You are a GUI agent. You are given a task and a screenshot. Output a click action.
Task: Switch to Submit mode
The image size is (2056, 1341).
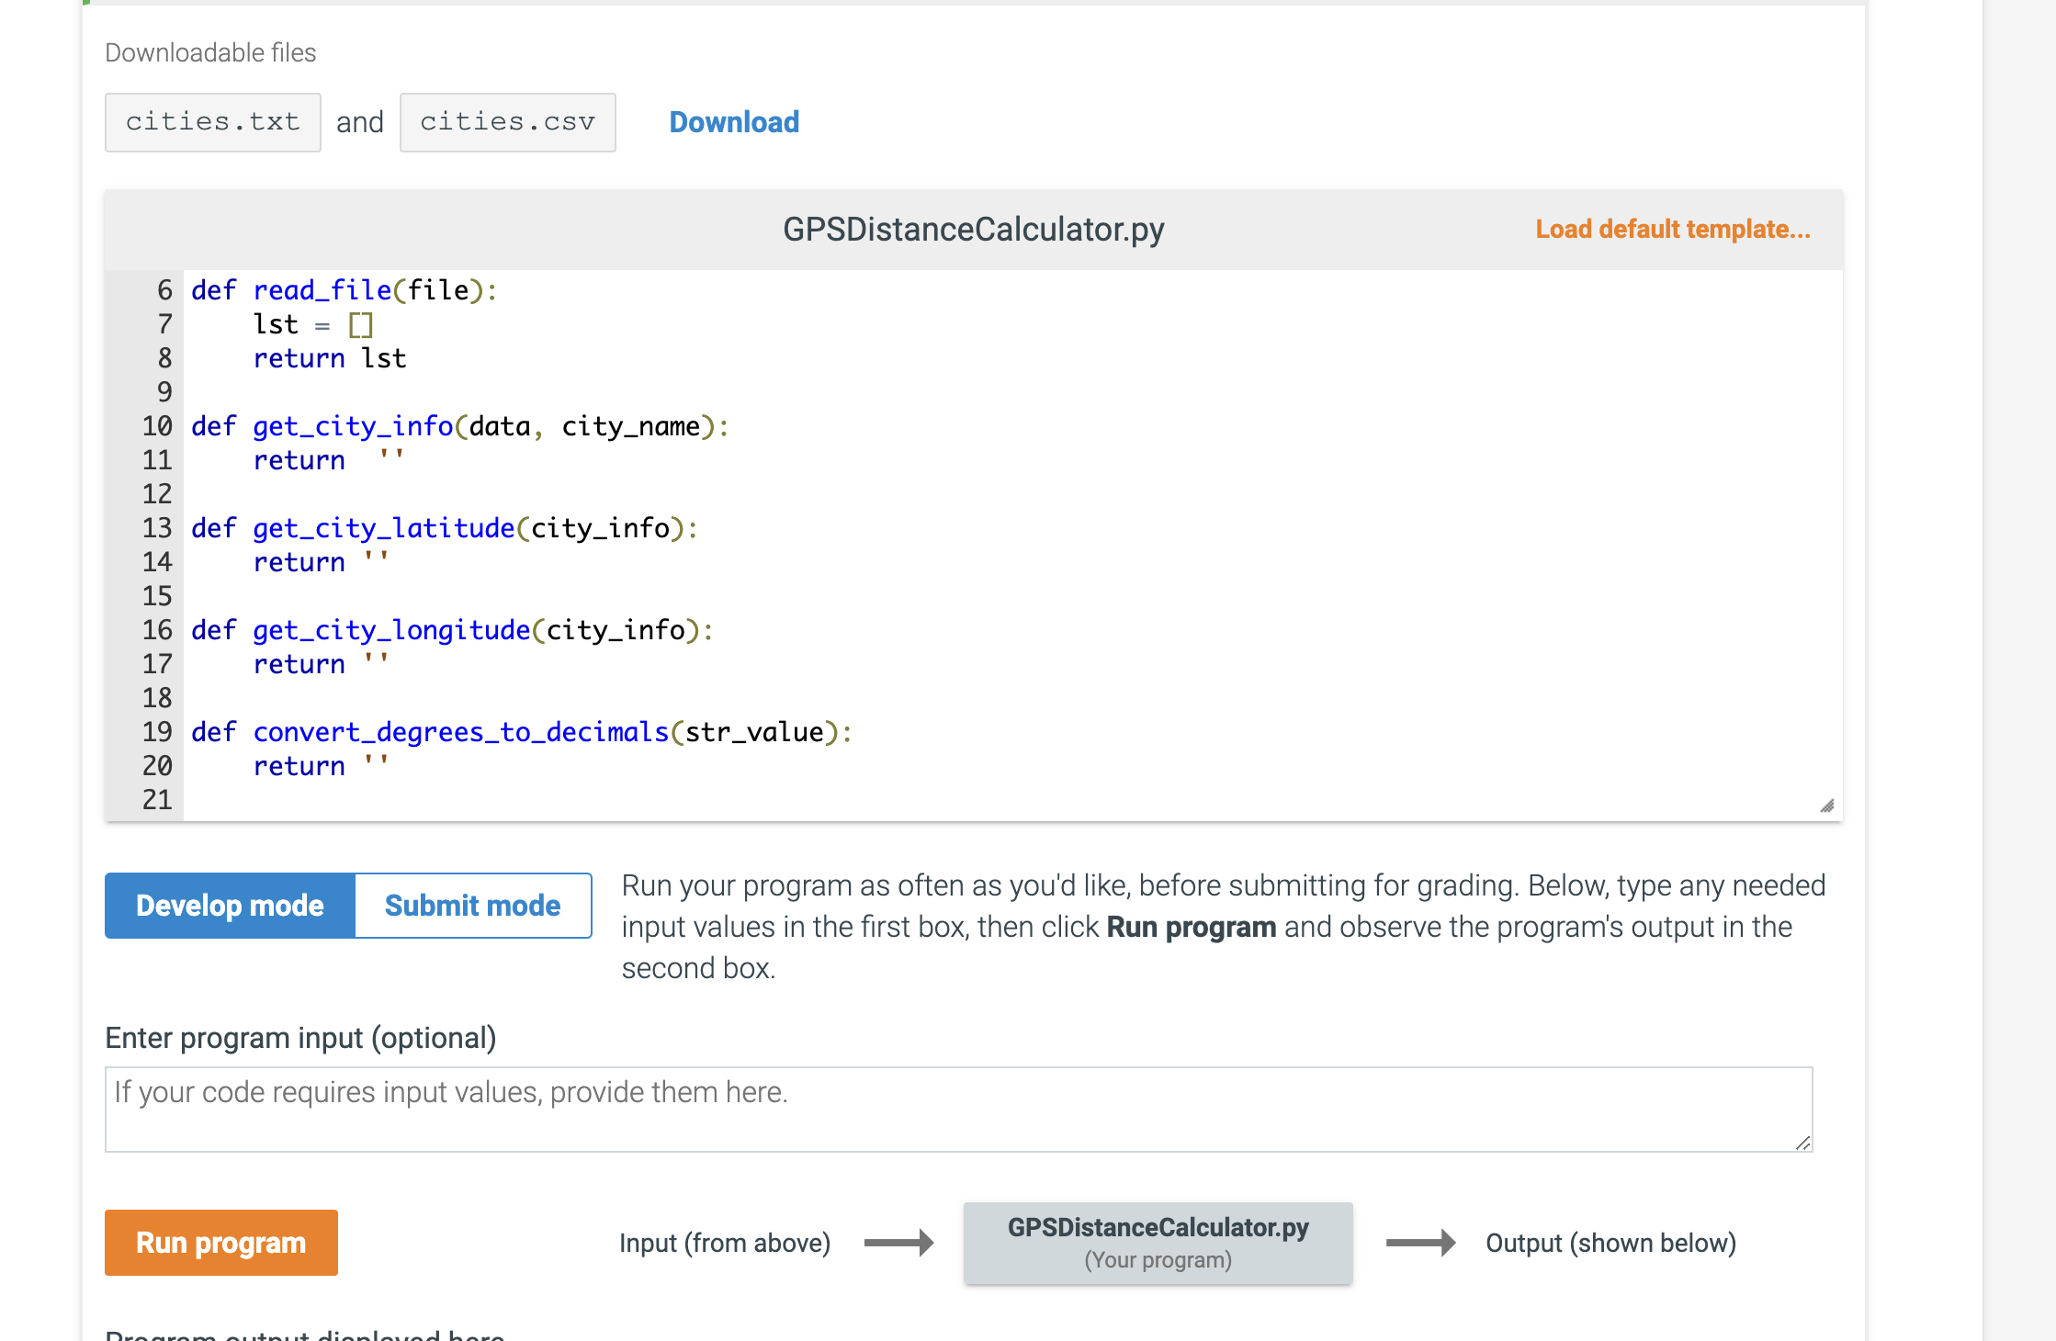tap(472, 906)
